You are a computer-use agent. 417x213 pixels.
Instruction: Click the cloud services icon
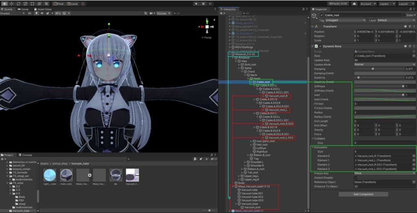pyautogui.click(x=354, y=4)
